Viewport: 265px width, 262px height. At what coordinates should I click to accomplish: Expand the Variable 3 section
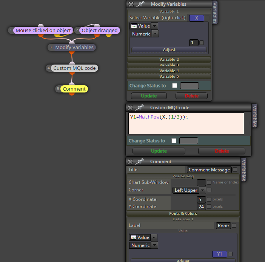click(x=169, y=65)
